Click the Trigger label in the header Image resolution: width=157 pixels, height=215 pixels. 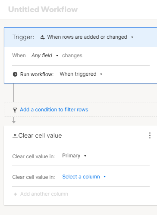click(x=23, y=37)
